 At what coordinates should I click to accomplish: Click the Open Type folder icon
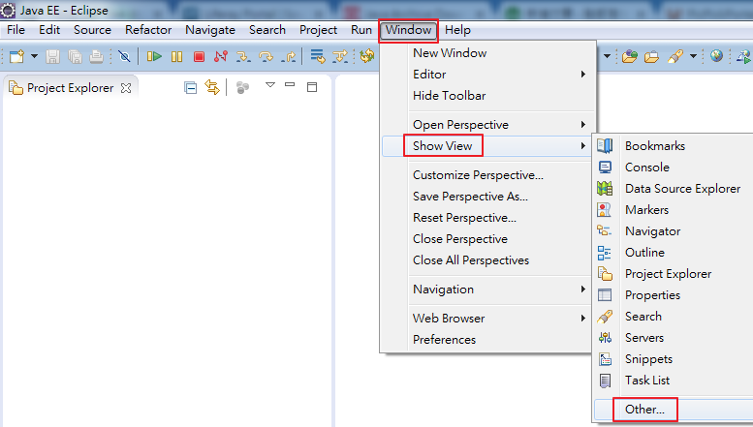pos(629,56)
